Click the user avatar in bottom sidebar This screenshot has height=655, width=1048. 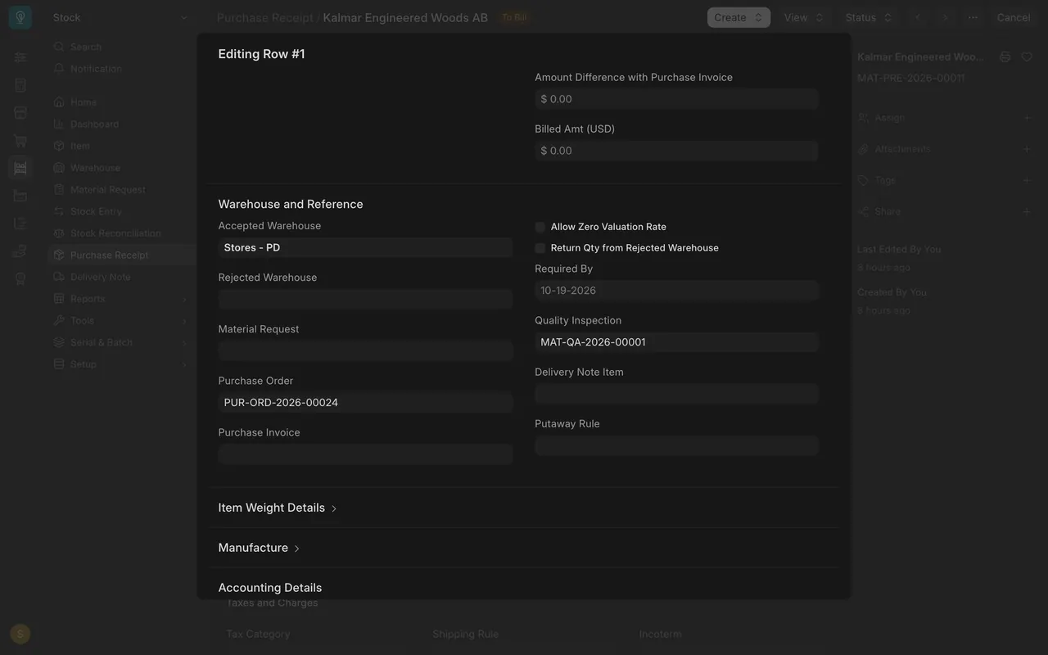[20, 633]
